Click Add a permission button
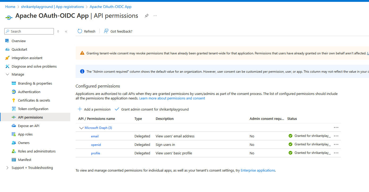The image size is (369, 192). click(x=94, y=109)
